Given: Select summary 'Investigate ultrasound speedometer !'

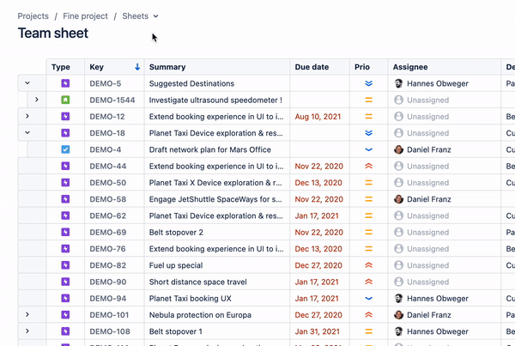Looking at the screenshot, I should coord(215,100).
